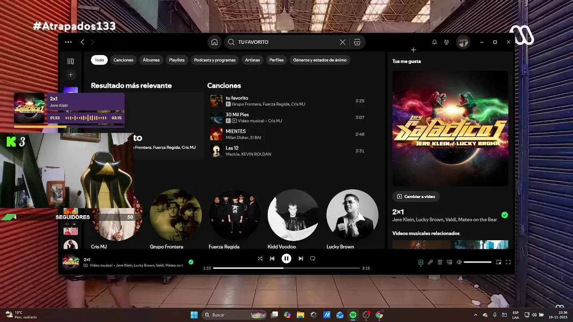Open 2x1 song title in right panel
The image size is (573, 322).
click(398, 212)
